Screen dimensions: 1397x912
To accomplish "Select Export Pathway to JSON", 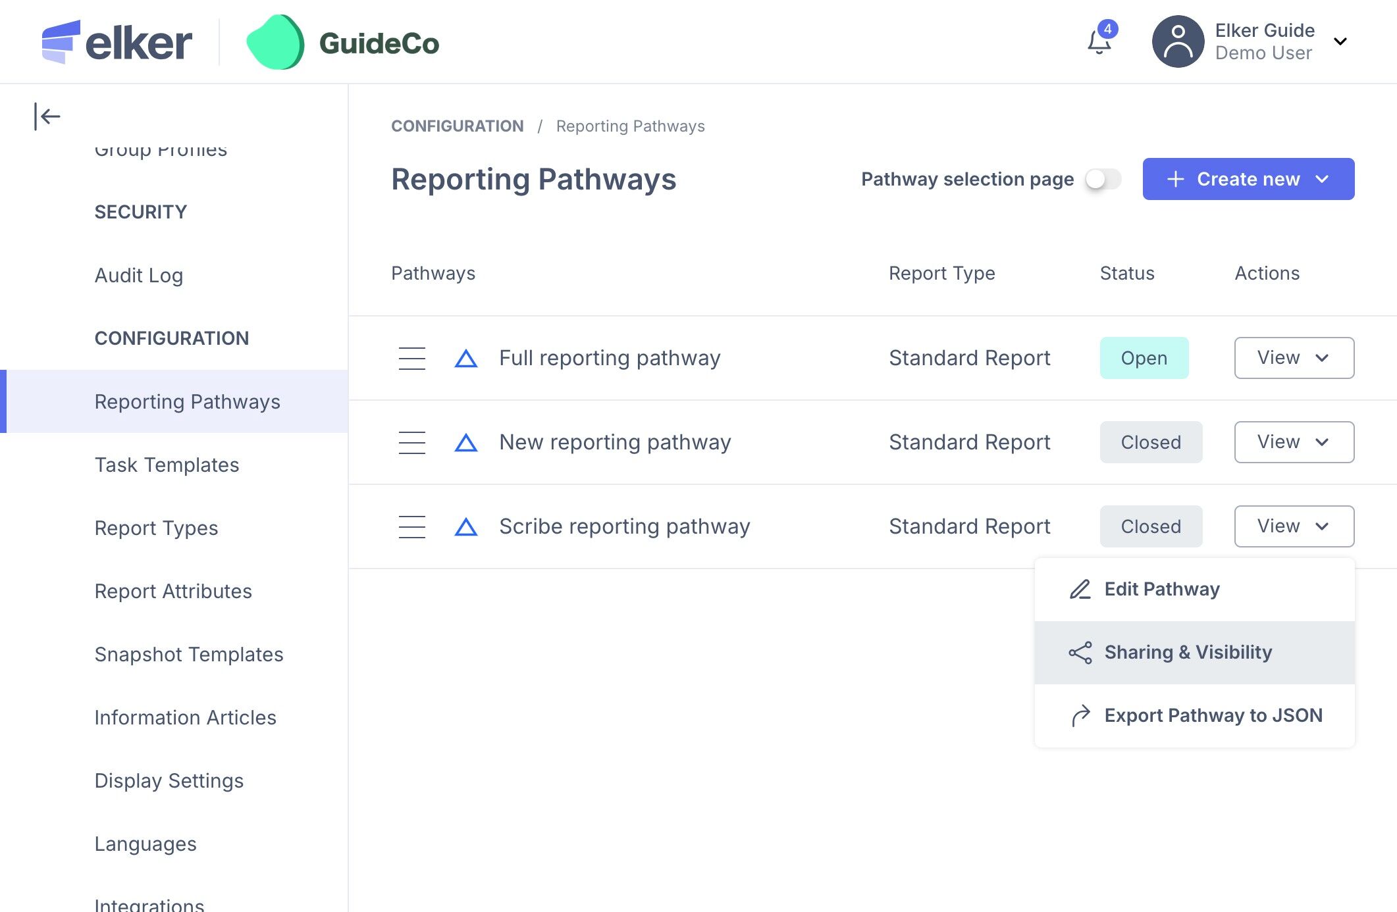I will (x=1213, y=715).
